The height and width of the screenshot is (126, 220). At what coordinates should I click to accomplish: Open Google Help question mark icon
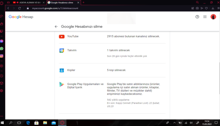[197, 17]
